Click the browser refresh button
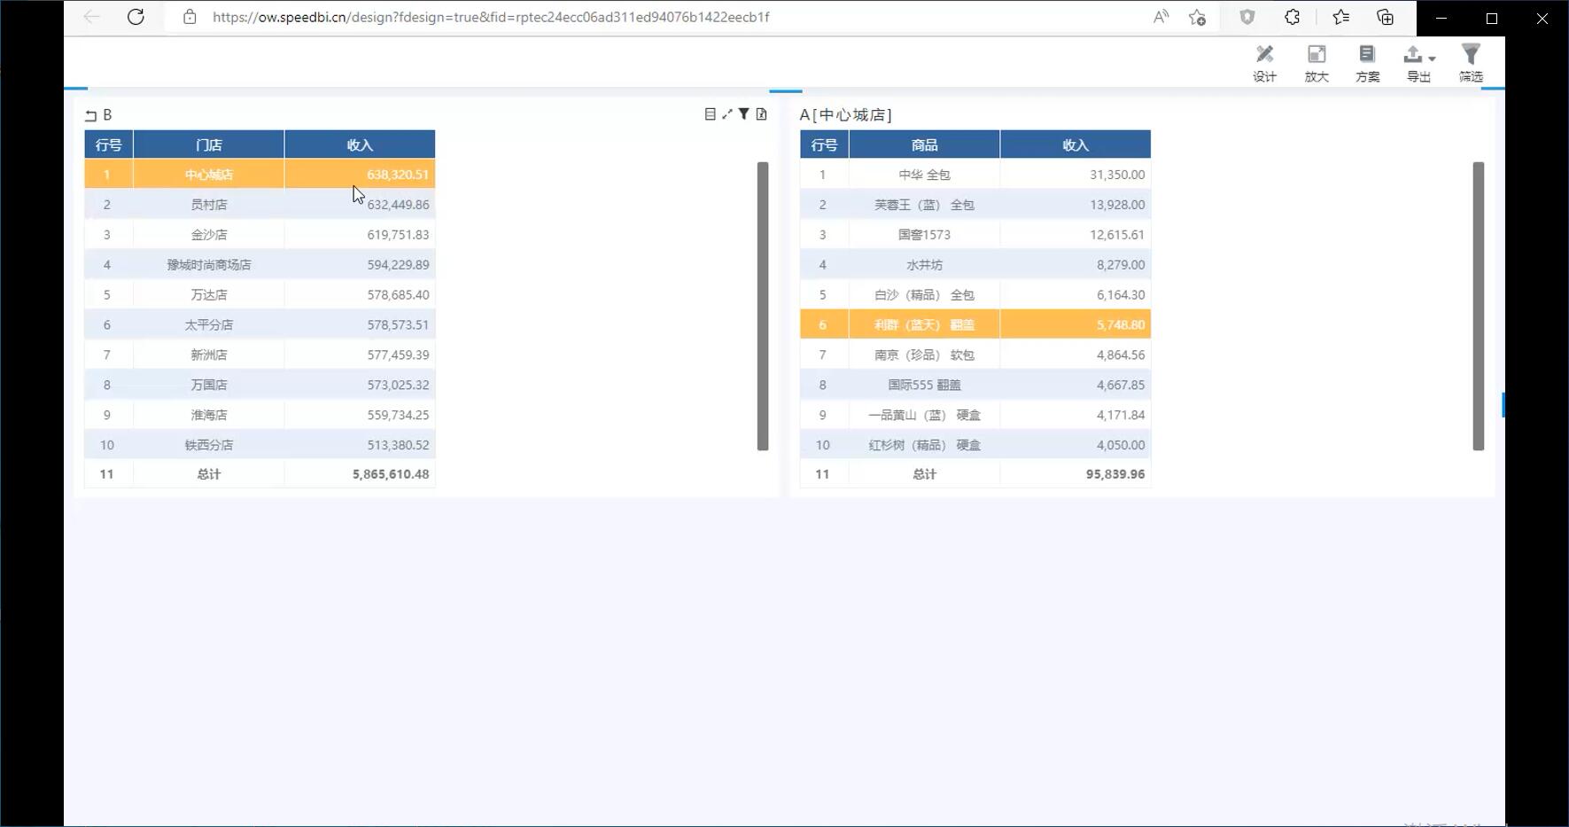The height and width of the screenshot is (827, 1569). (x=136, y=17)
